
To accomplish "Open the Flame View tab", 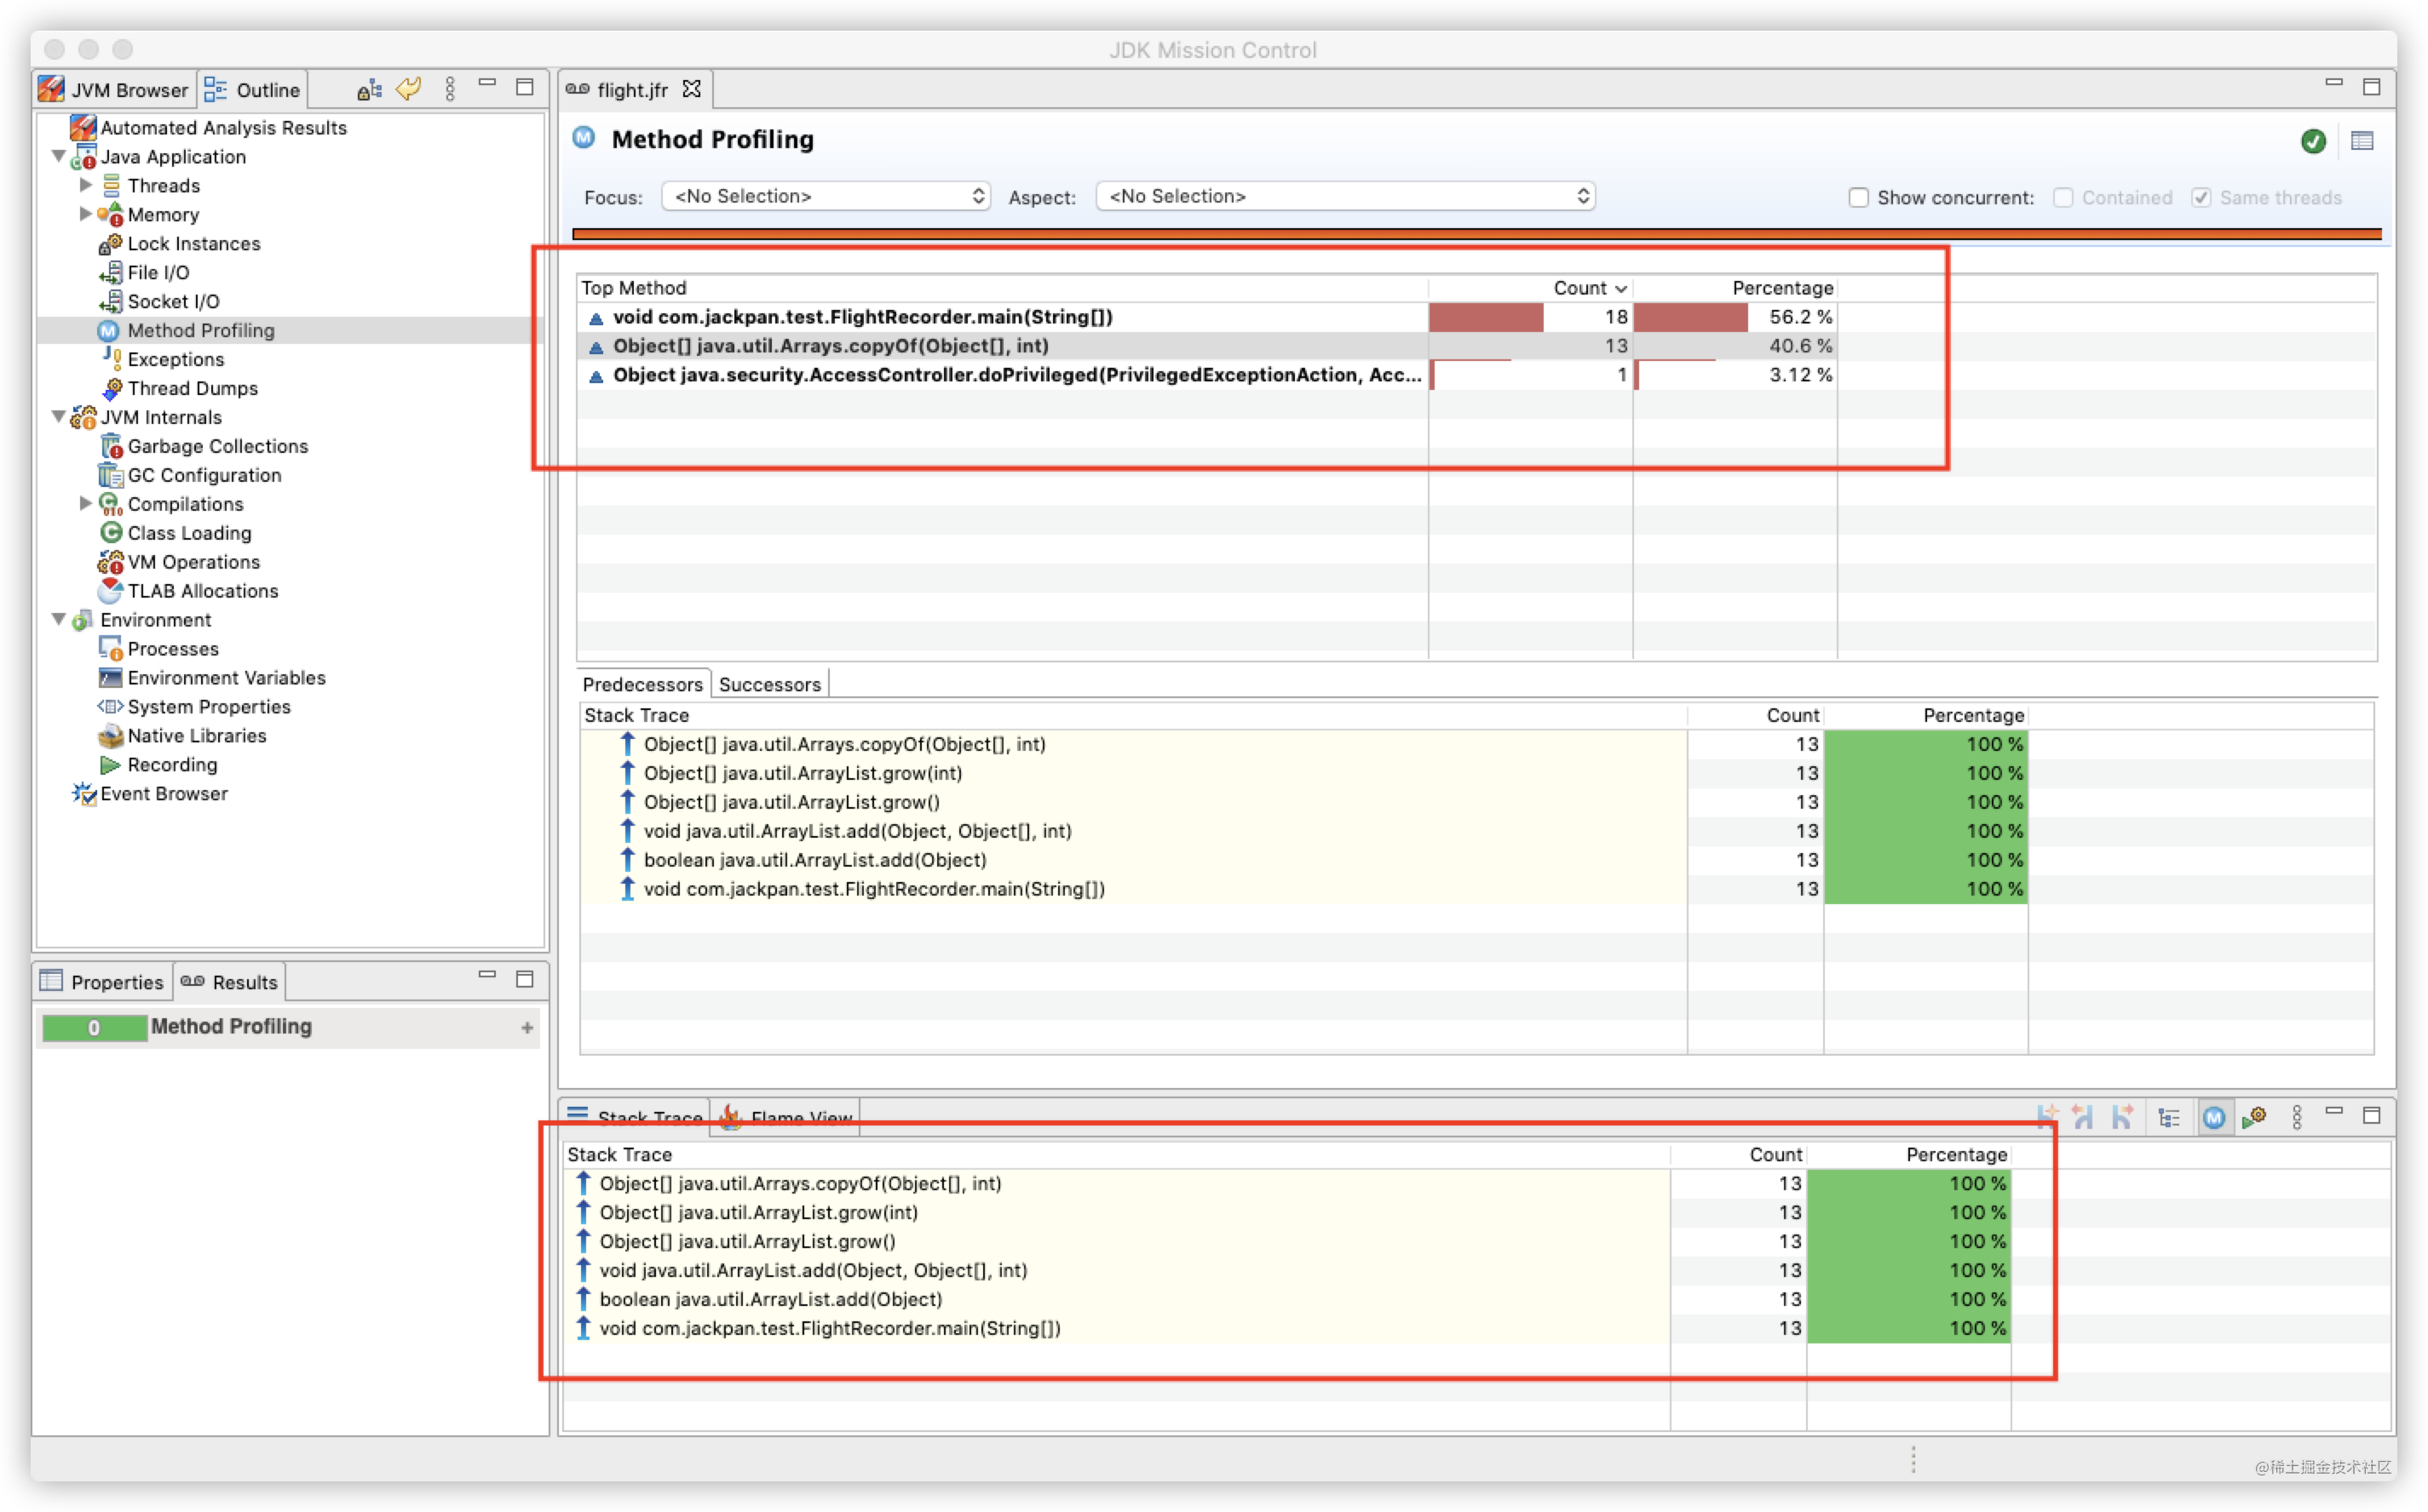I will 786,1117.
